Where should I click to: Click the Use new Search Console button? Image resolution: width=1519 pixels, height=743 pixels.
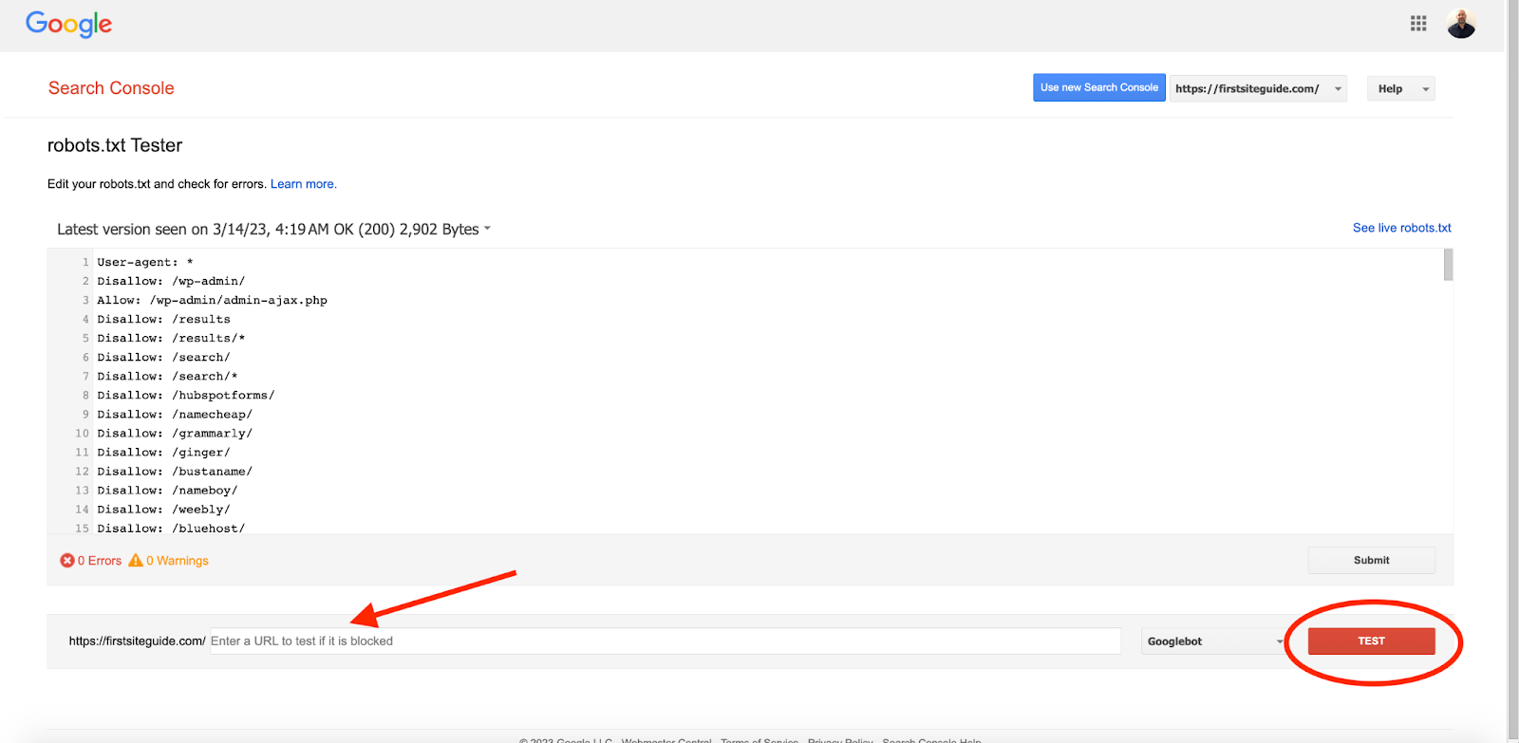tap(1099, 87)
